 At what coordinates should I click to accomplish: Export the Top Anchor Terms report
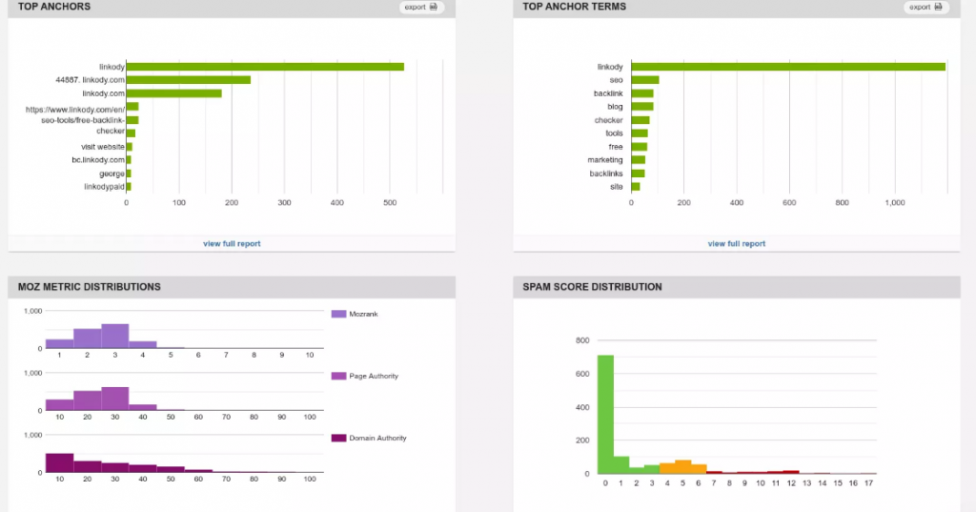[926, 7]
